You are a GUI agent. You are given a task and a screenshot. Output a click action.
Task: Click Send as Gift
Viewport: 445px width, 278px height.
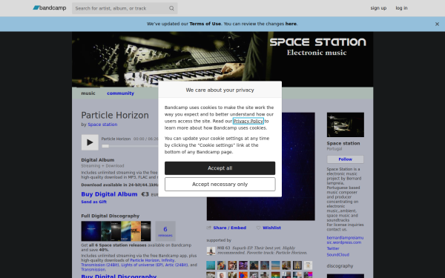pos(93,202)
